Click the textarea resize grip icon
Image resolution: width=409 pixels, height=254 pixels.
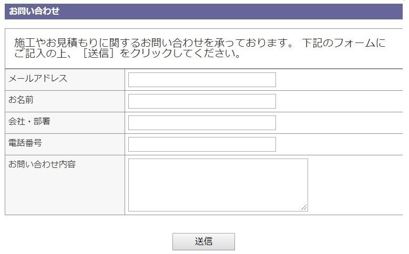(x=304, y=207)
